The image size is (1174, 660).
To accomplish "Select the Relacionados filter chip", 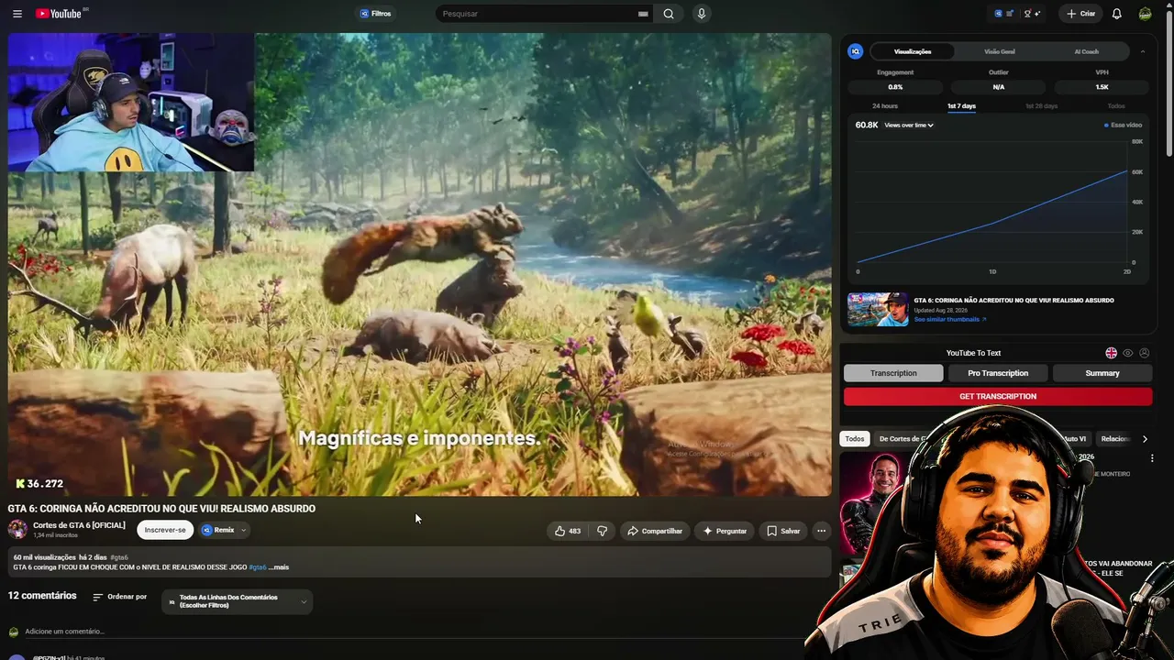I will (x=1115, y=439).
